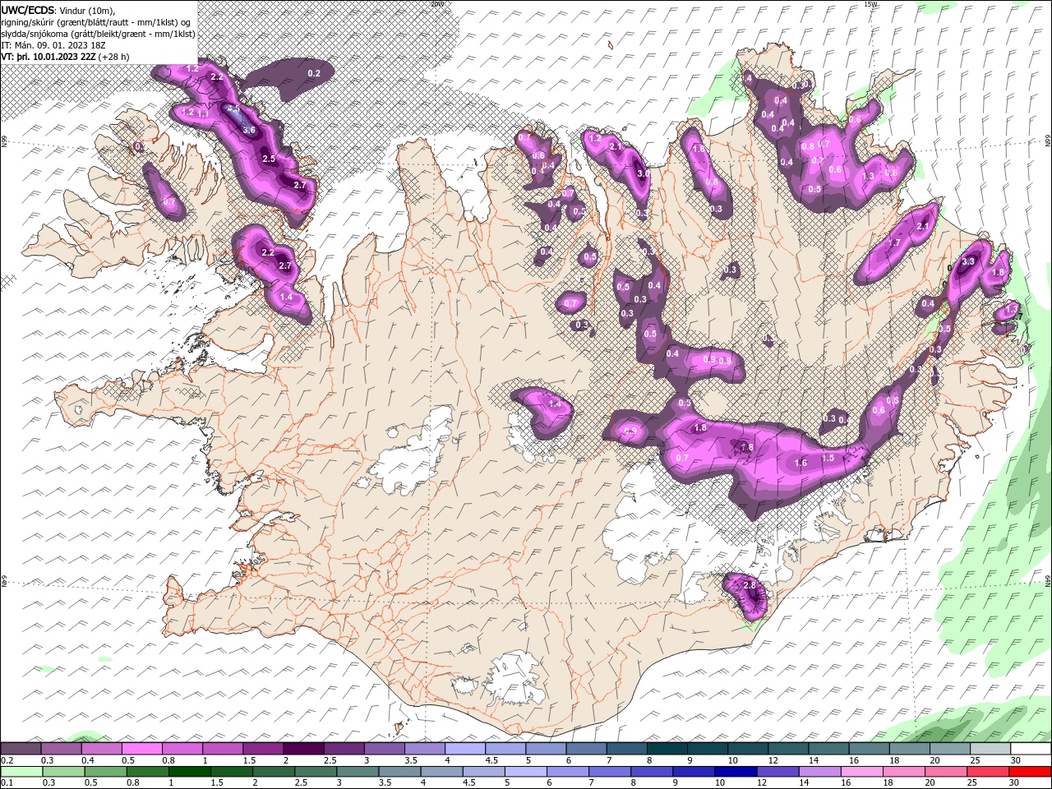Click the 1.3 value in the northeast snow area
Image resolution: width=1052 pixels, height=789 pixels.
[868, 176]
